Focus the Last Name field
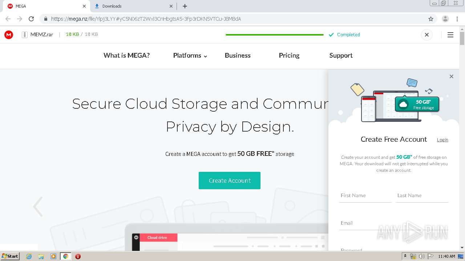465x261 pixels. tap(422, 196)
